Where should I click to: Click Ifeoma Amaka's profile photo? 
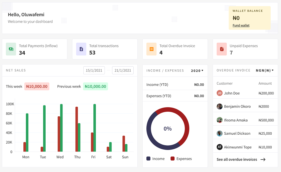(219, 120)
